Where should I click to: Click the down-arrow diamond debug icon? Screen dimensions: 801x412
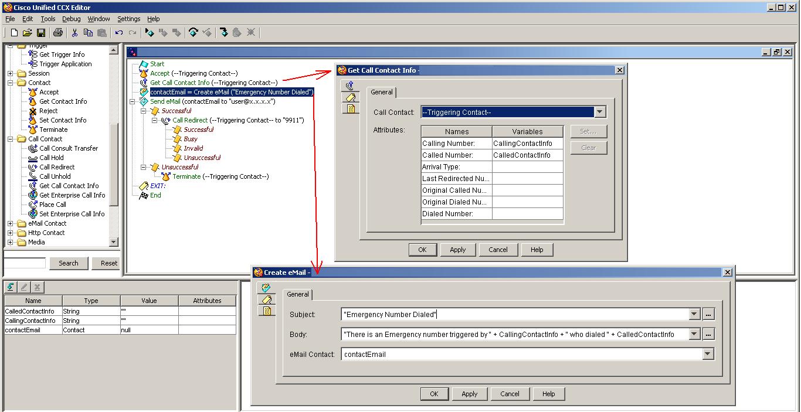click(x=223, y=33)
